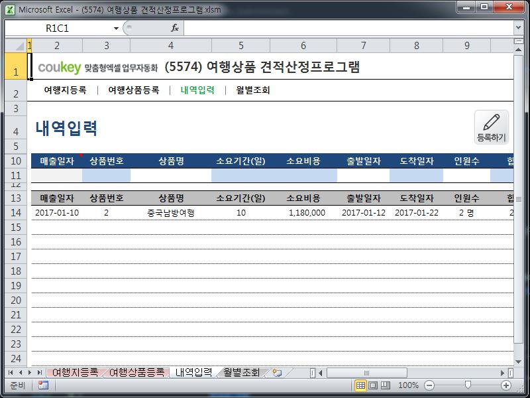The width and height of the screenshot is (530, 398).
Task: Expand the formula bar
Action: tap(518, 28)
